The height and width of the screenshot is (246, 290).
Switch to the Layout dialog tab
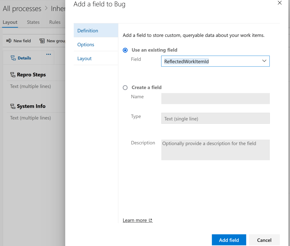point(84,59)
